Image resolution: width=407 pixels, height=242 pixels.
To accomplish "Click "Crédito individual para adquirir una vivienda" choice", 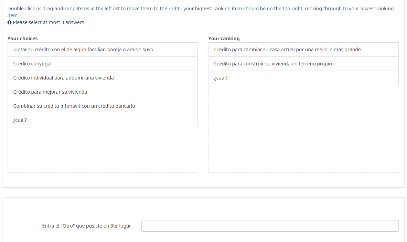I will click(x=63, y=78).
